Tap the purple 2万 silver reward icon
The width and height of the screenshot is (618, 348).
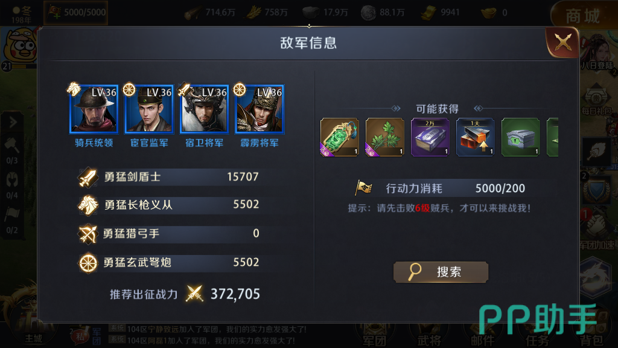430,137
